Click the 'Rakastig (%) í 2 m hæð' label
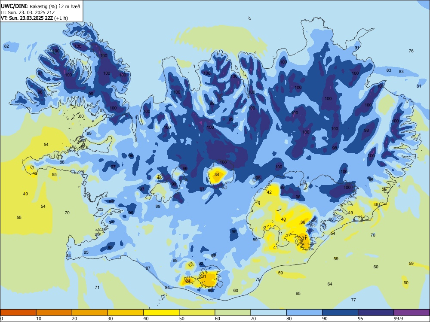Screen dimensions: 430x322 tap(55, 6)
